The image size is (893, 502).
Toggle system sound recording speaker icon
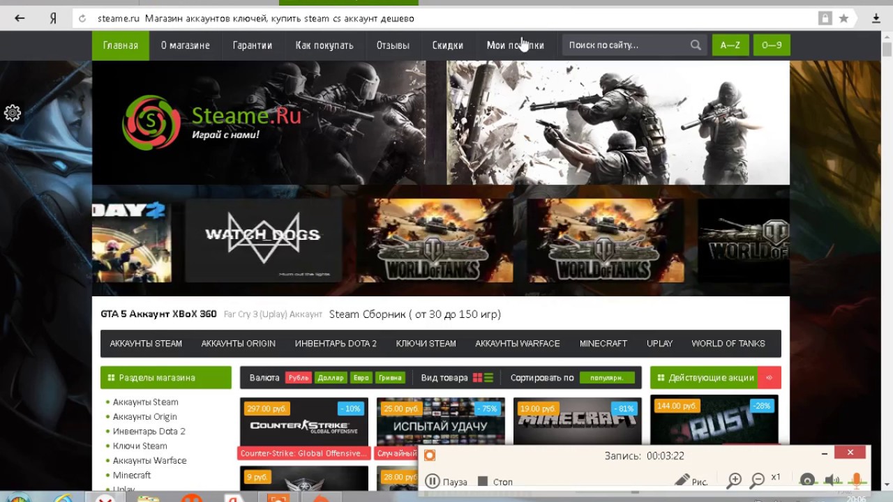pyautogui.click(x=832, y=480)
